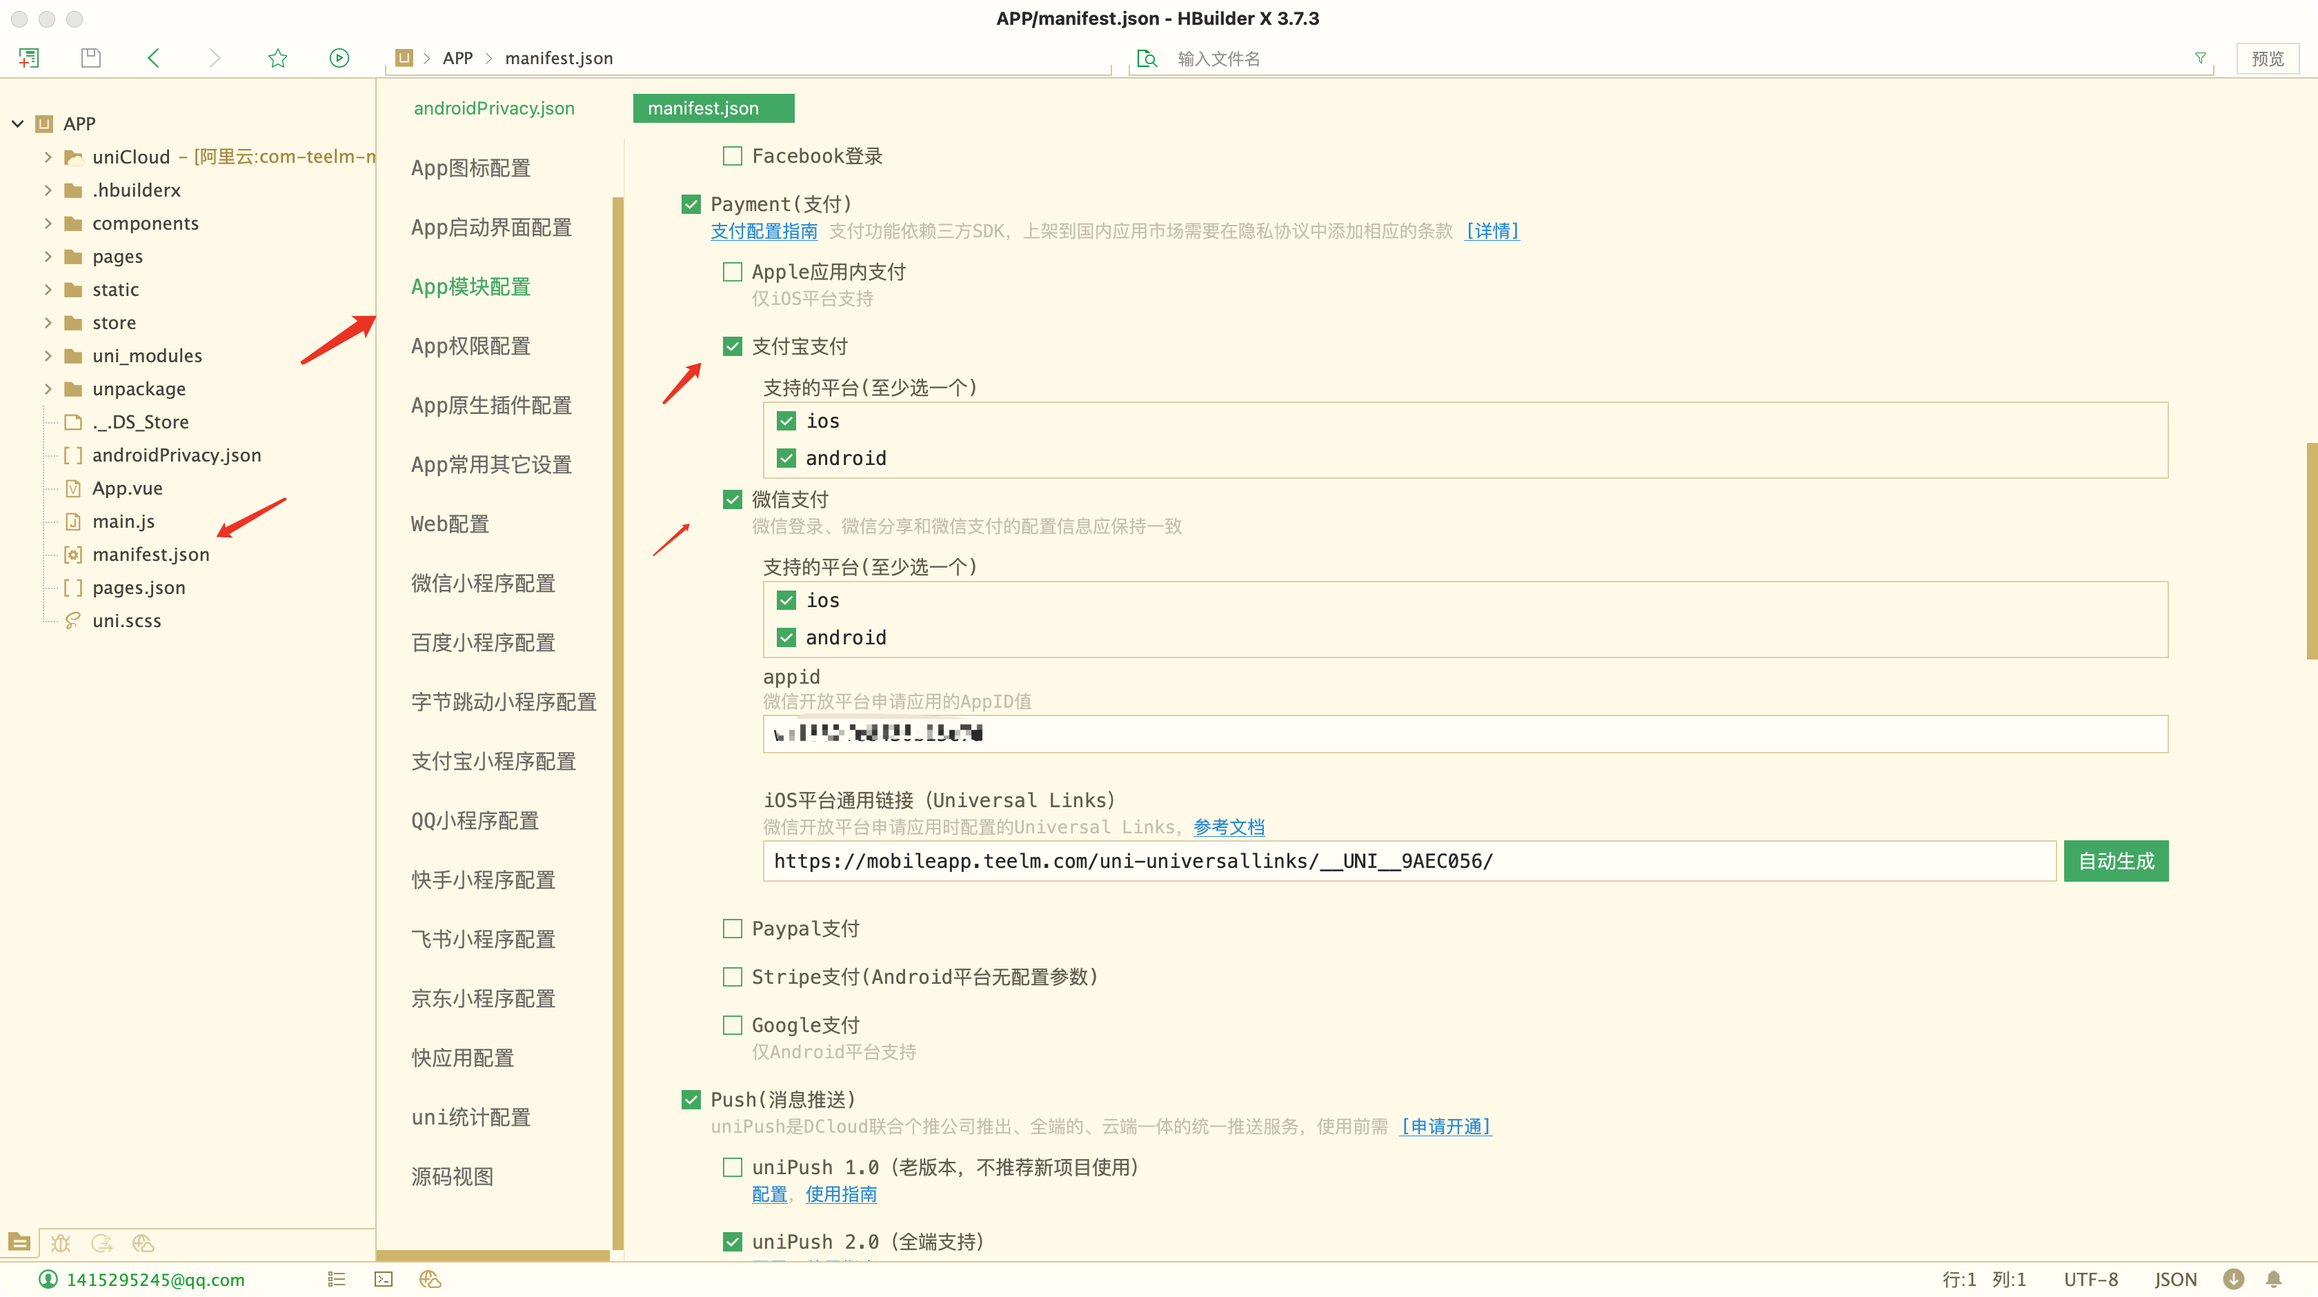Expand the uni_modules folder
This screenshot has height=1297, width=2318.
pos(48,355)
